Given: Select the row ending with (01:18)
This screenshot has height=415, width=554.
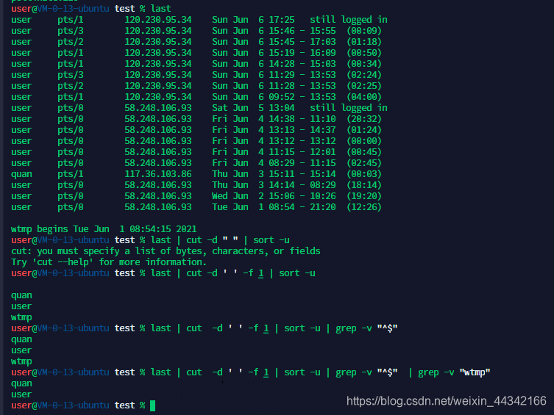Looking at the screenshot, I should 196,42.
